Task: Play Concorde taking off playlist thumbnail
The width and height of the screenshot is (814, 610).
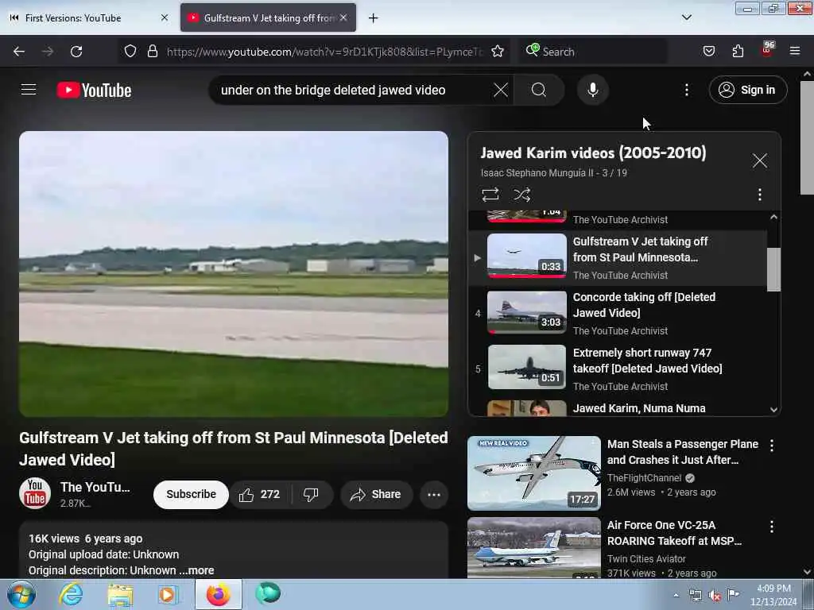Action: 526,312
